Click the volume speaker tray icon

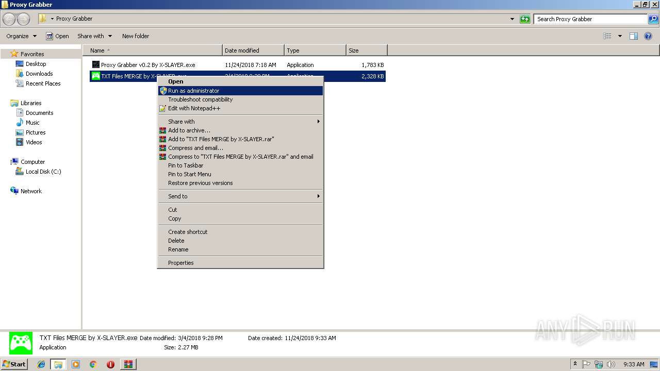(611, 364)
